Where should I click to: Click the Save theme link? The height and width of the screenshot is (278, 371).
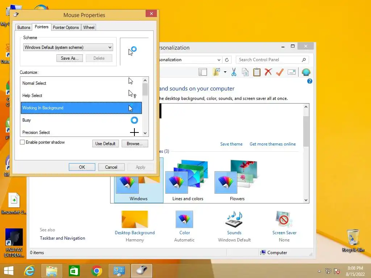pos(231,144)
